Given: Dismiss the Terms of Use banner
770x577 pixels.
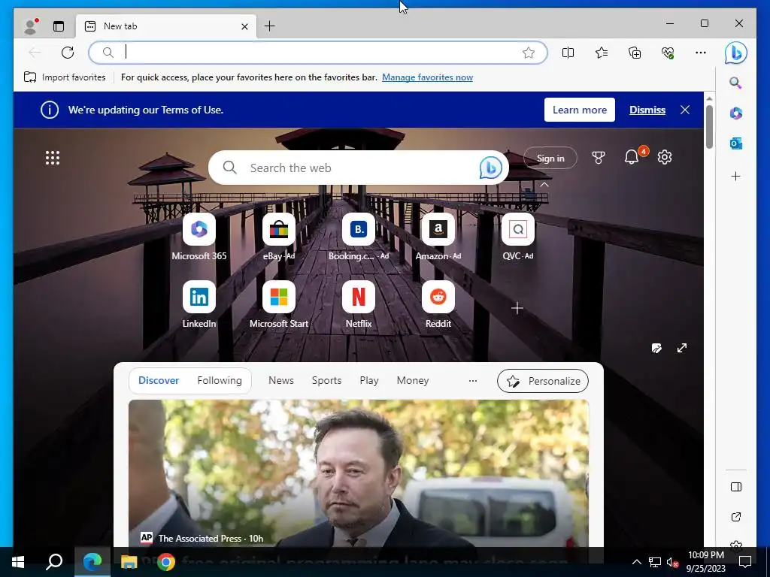Looking at the screenshot, I should (647, 110).
